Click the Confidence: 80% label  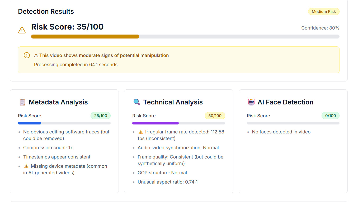[x=320, y=28]
